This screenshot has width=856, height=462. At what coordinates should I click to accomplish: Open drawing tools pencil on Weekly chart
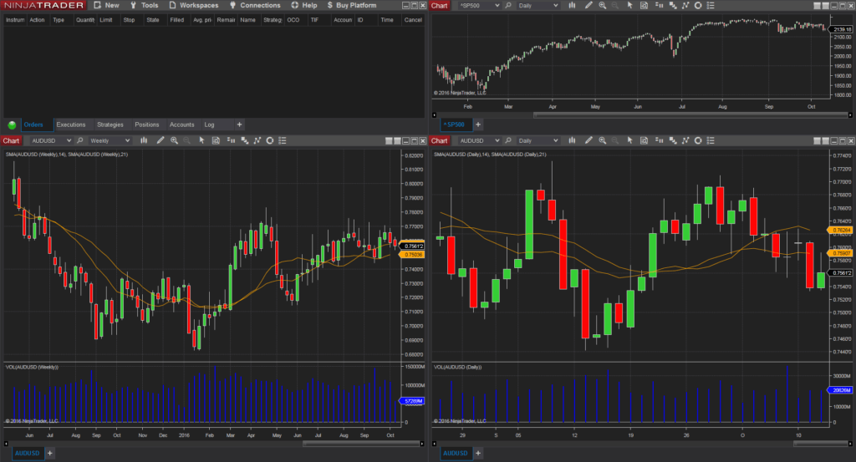pyautogui.click(x=160, y=140)
